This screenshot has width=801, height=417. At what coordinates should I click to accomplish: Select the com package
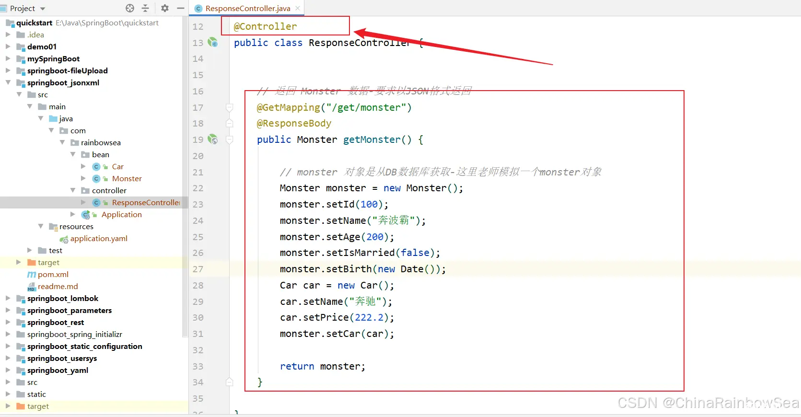coord(78,130)
